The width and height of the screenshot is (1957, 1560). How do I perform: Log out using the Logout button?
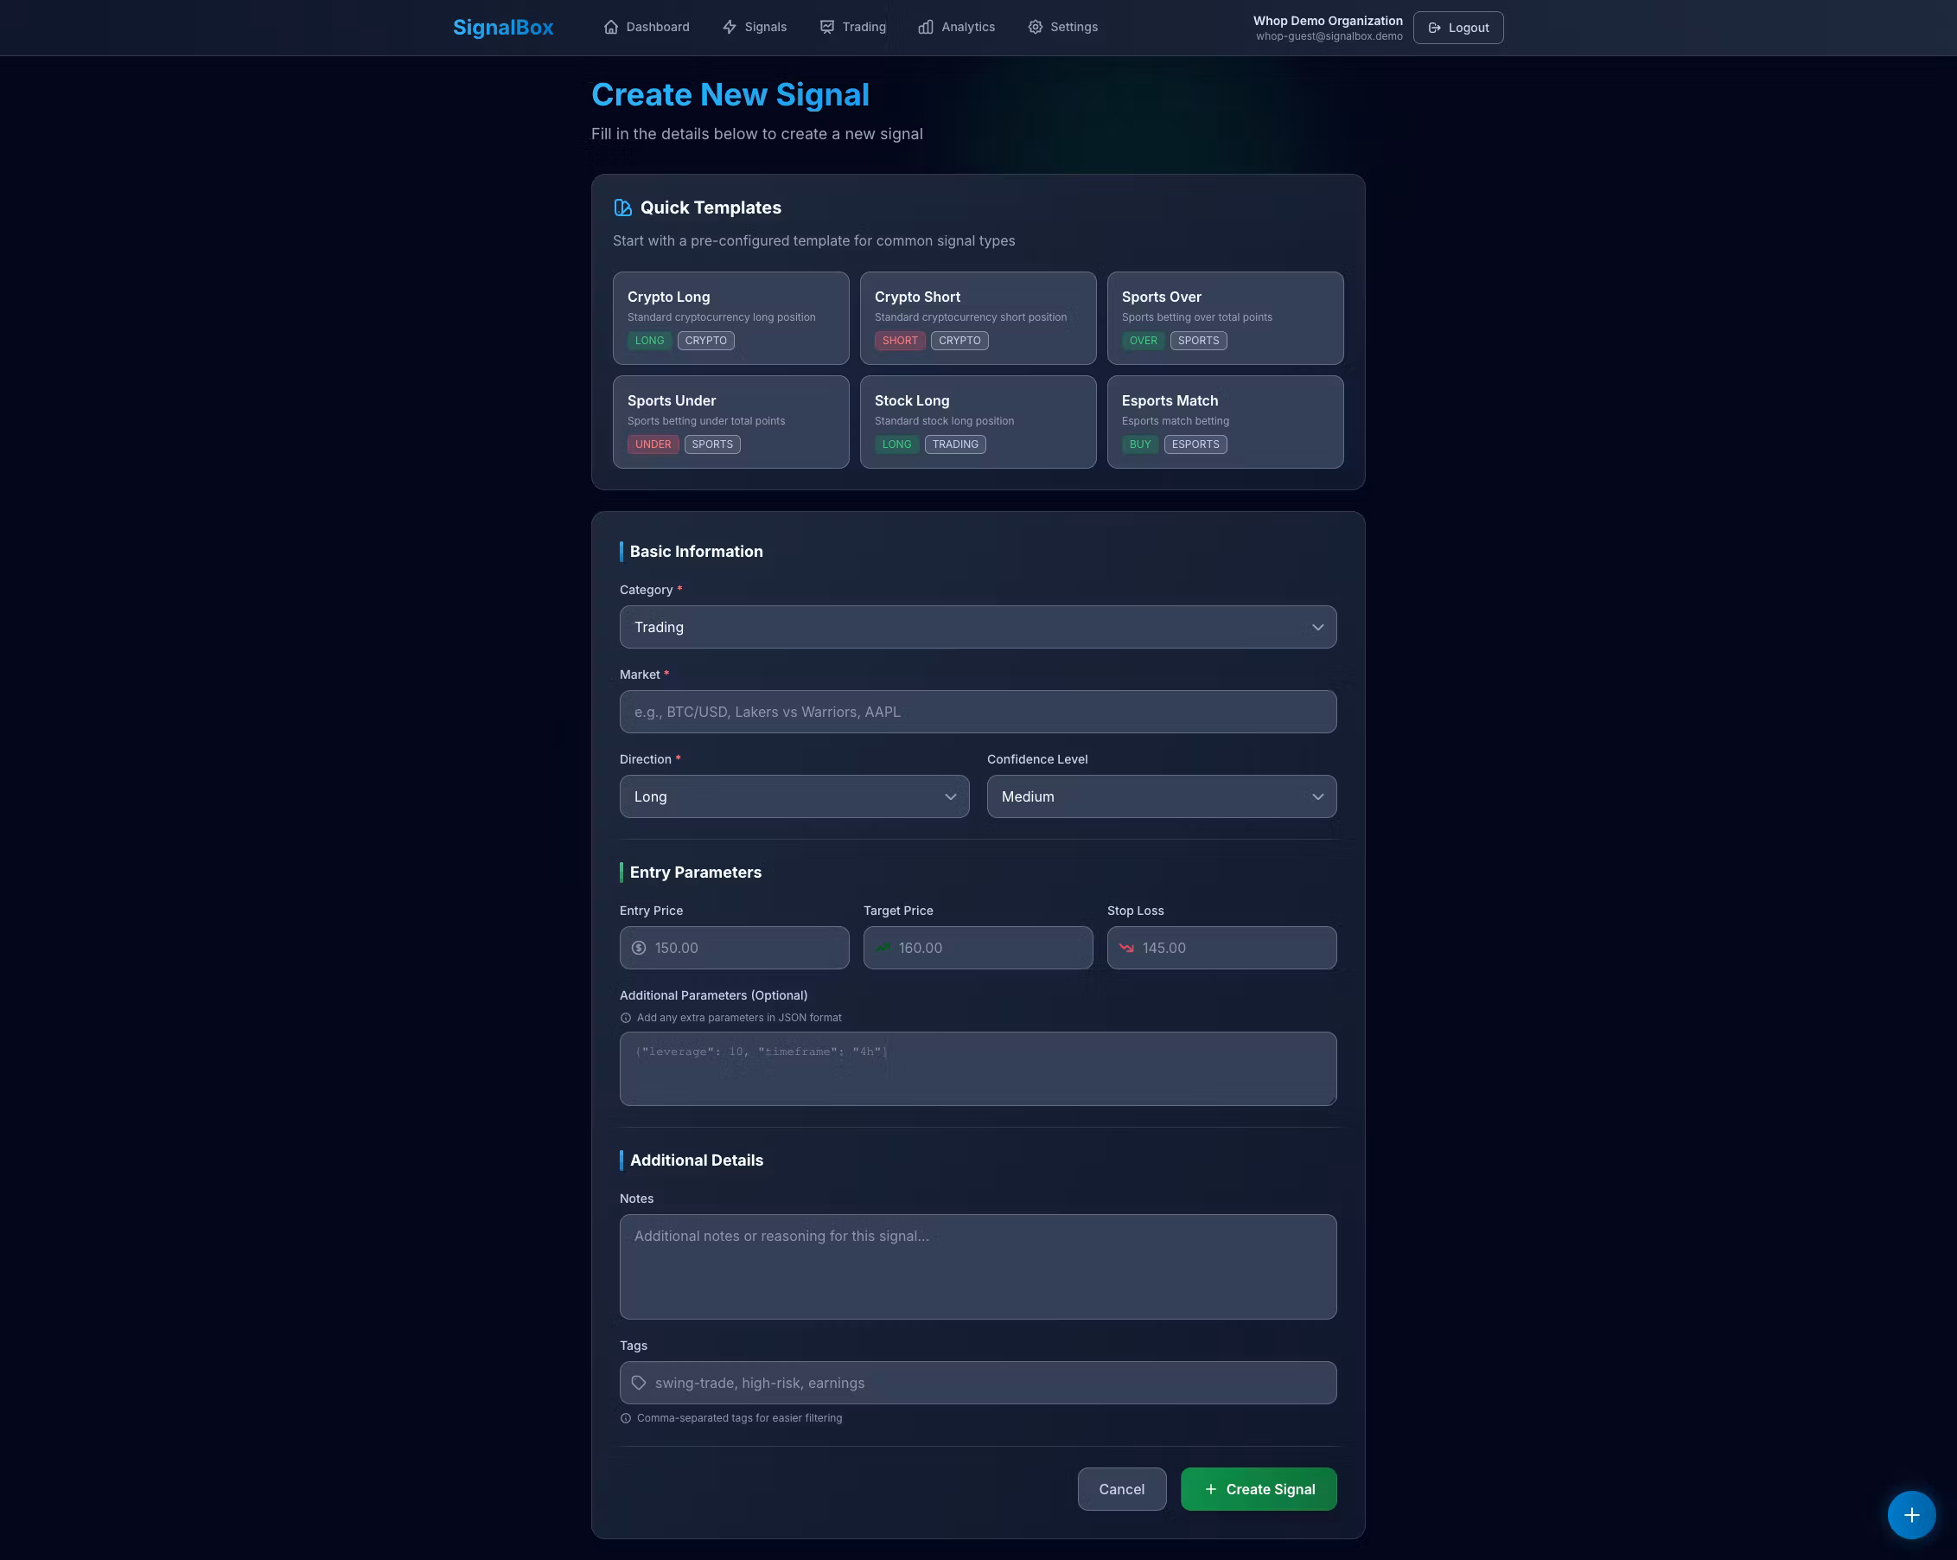click(1457, 29)
